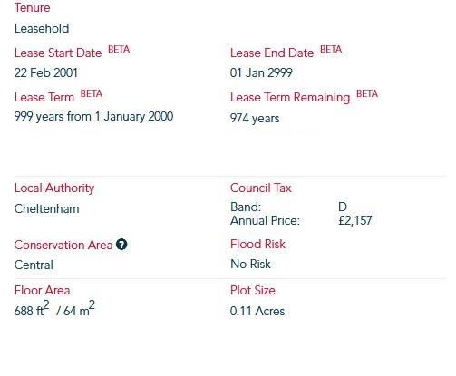Click the BETA badge beside Lease End Date
This screenshot has width=456, height=376.
tap(331, 49)
